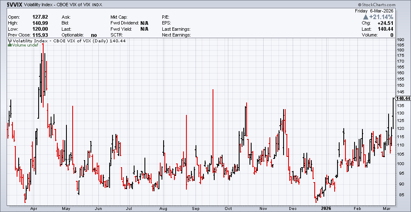Click the May label on time axis
This screenshot has width=411, height=212.
tap(66, 209)
